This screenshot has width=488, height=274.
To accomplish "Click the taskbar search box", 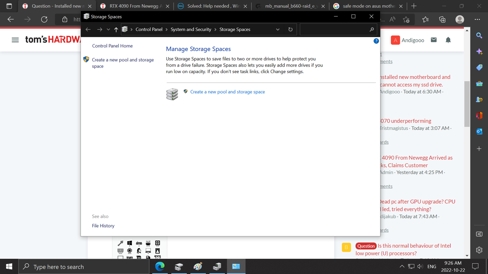I will click(x=83, y=266).
